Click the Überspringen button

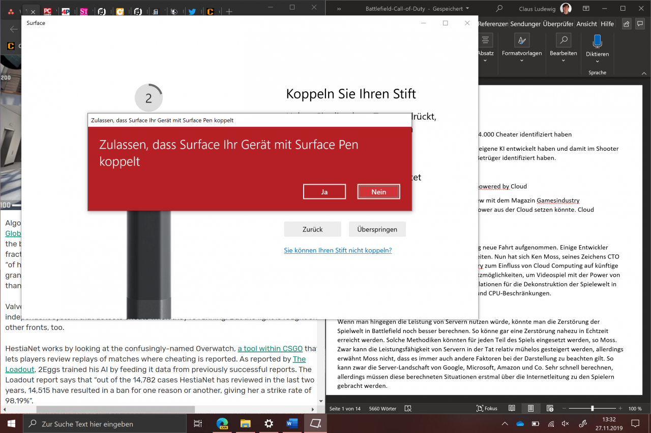377,229
